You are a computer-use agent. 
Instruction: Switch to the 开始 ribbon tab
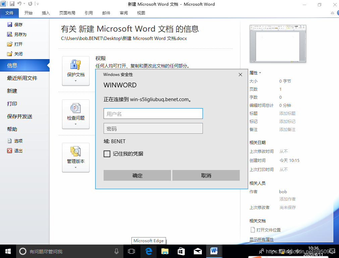(28, 13)
